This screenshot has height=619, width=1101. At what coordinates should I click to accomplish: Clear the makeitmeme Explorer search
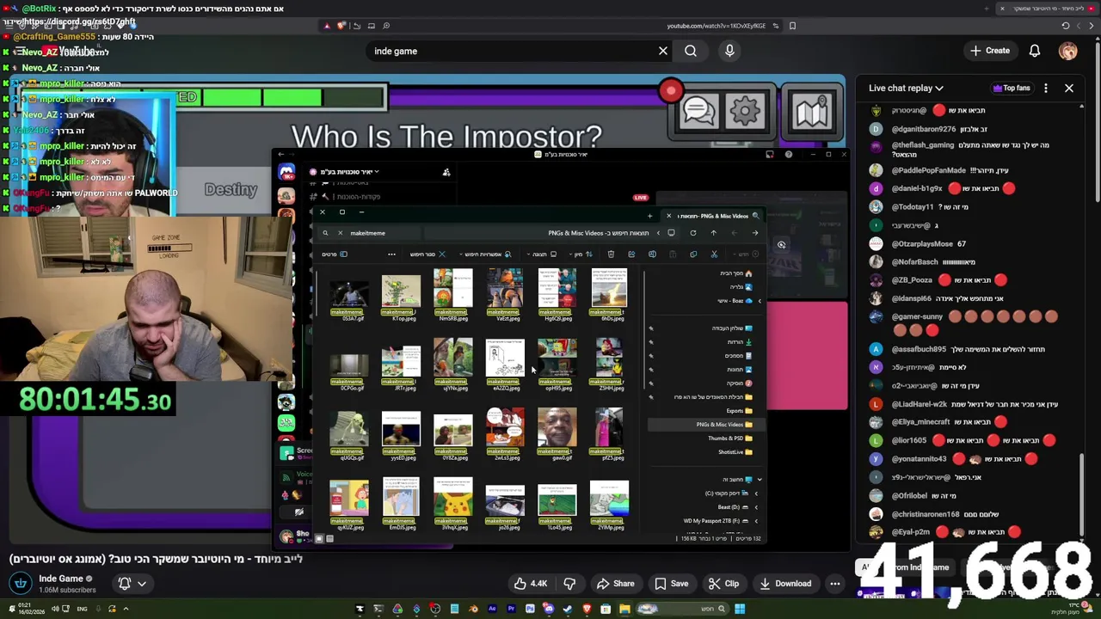click(340, 233)
